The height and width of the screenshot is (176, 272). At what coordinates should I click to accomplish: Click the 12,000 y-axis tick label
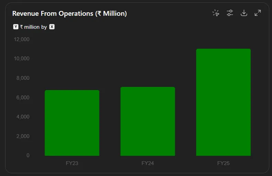(x=22, y=39)
